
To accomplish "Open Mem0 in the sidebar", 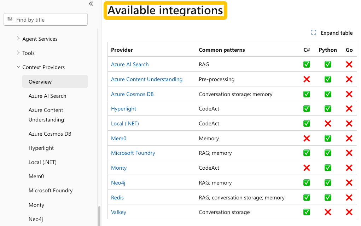I will point(36,176).
